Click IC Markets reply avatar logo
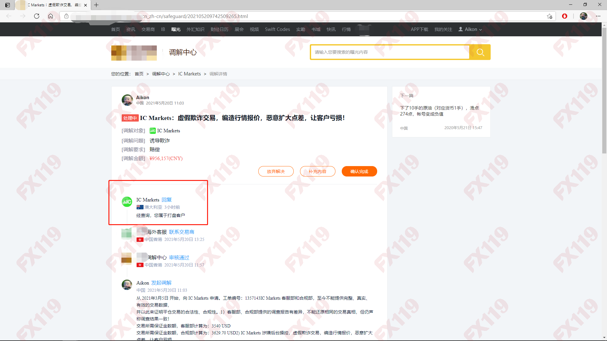This screenshot has width=607, height=341. 127,202
